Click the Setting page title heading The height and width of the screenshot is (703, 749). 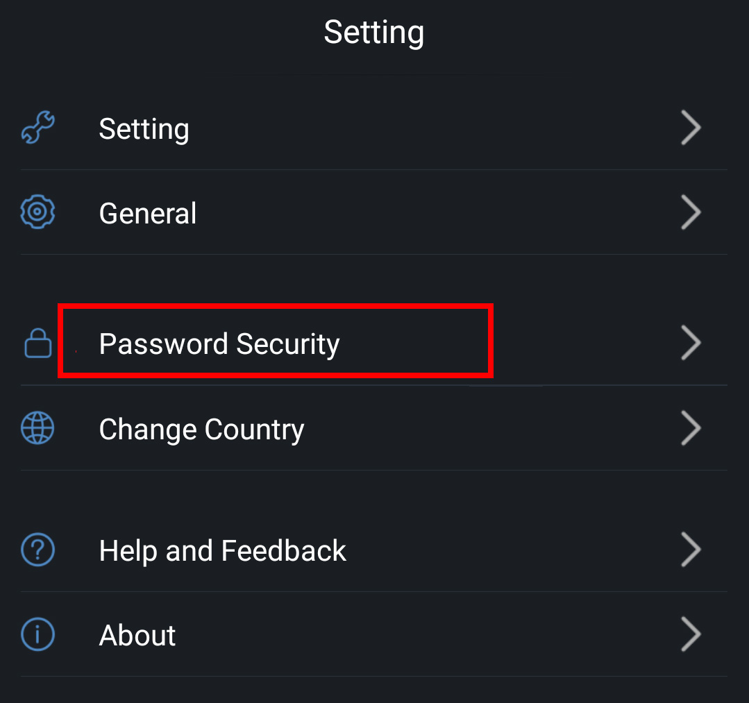[373, 33]
